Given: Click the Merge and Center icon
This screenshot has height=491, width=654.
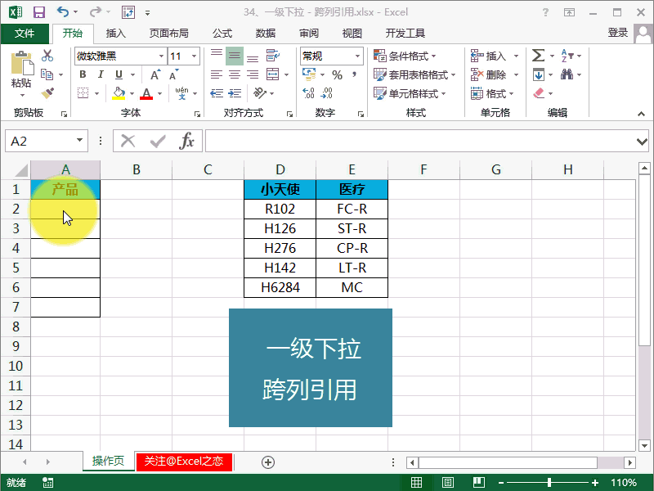Looking at the screenshot, I should pos(273,74).
